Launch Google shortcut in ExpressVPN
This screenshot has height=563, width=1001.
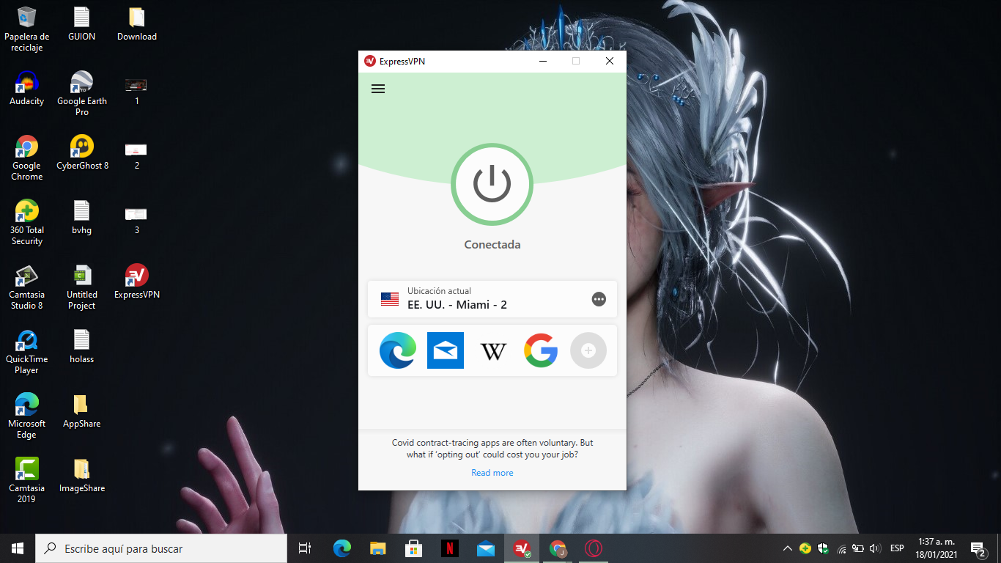[x=541, y=350]
